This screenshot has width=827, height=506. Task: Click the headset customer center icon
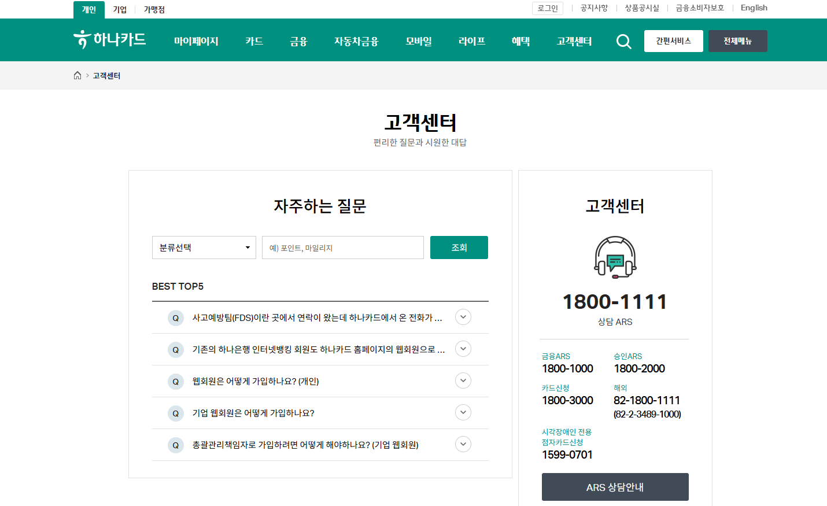click(x=615, y=257)
